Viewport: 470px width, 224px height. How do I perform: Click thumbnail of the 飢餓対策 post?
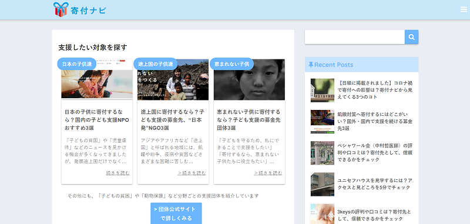point(322,122)
